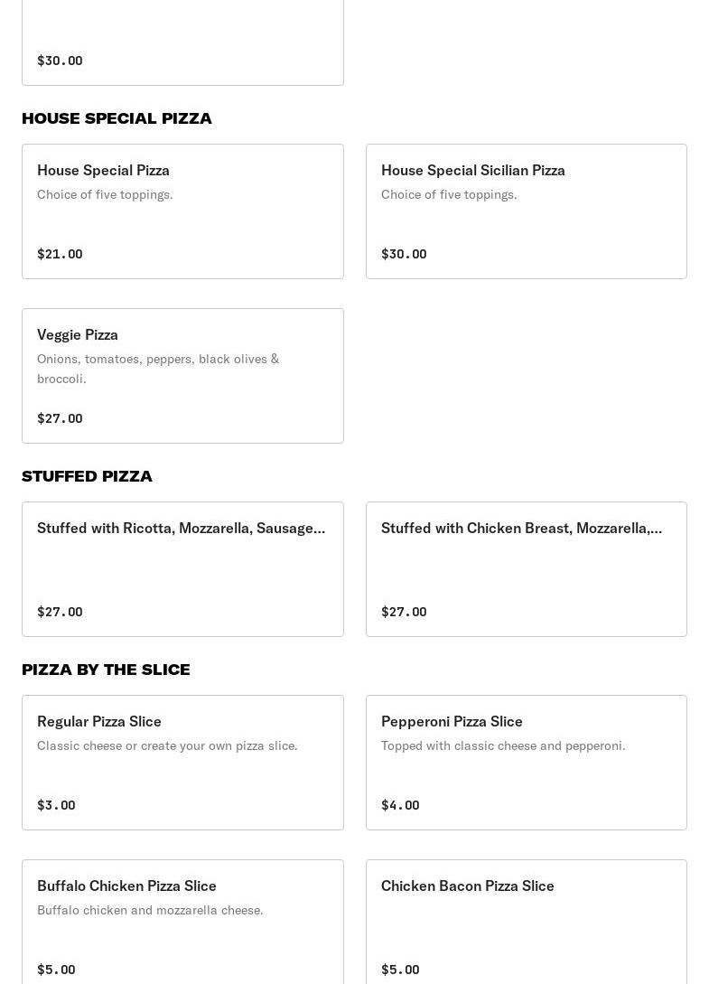The height and width of the screenshot is (984, 709).
Task: Click the $3.00 Regular slice price
Action: pos(56,805)
